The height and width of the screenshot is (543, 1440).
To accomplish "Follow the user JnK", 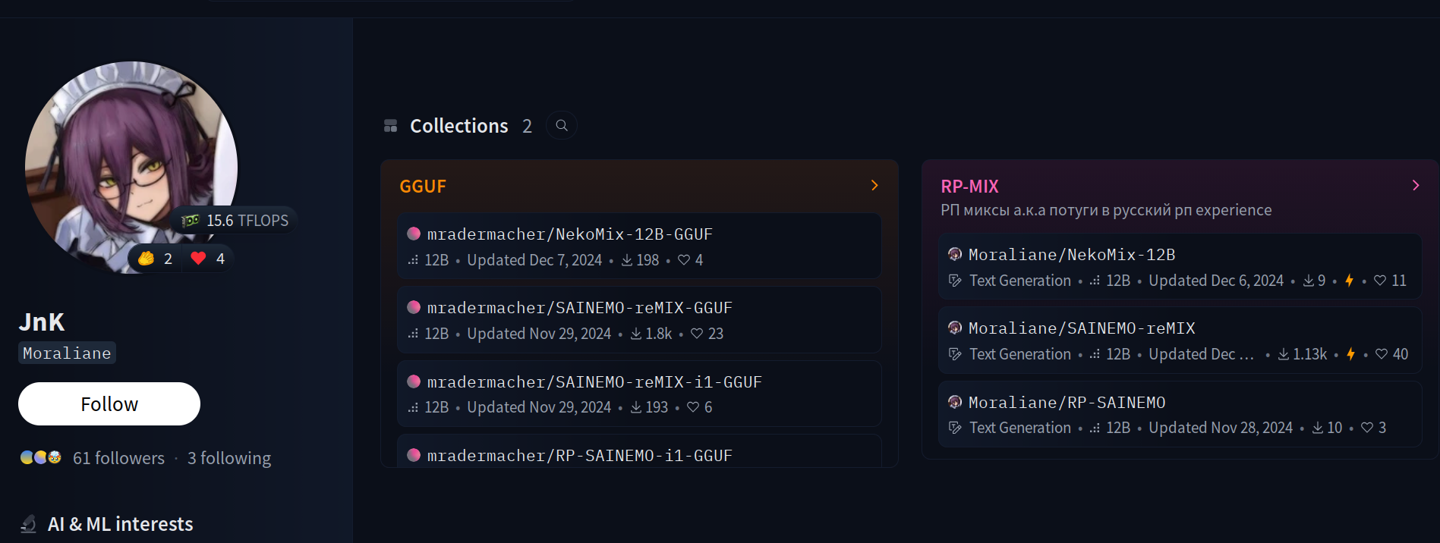I will click(x=109, y=404).
